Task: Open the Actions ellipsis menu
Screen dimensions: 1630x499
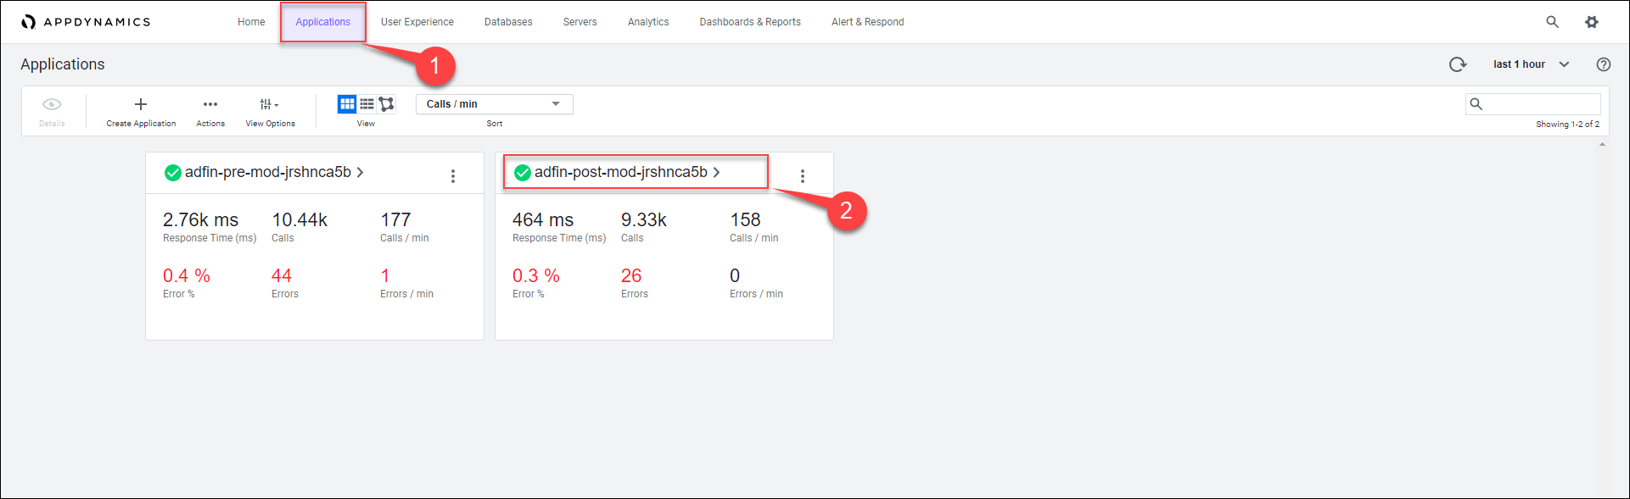Action: click(210, 104)
